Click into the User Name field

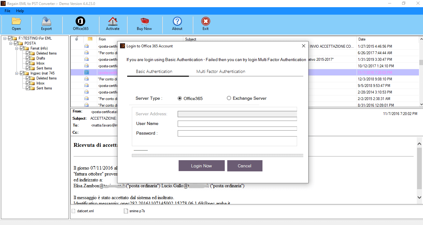tap(237, 124)
